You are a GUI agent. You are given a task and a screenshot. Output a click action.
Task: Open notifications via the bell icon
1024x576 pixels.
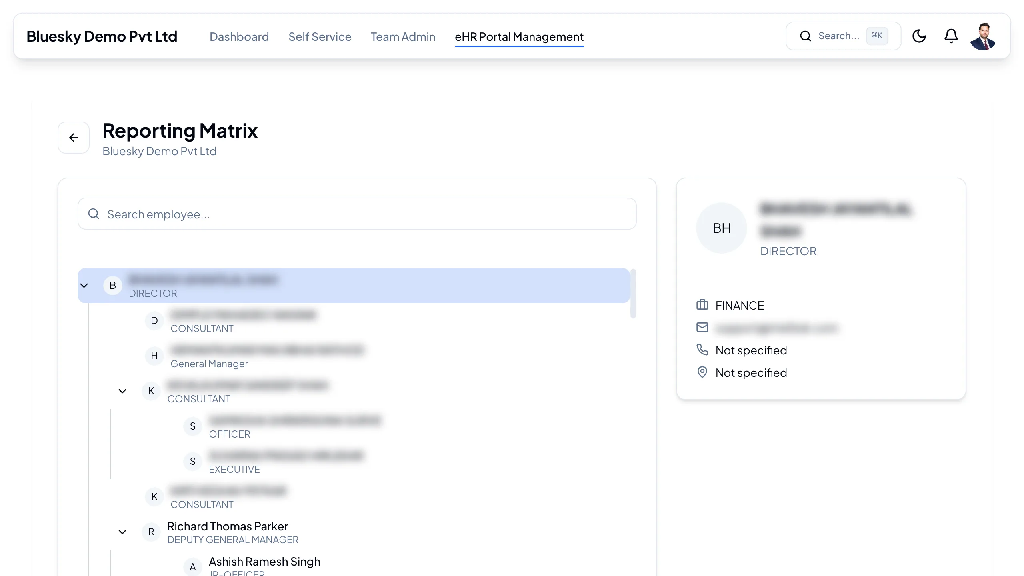coord(951,36)
